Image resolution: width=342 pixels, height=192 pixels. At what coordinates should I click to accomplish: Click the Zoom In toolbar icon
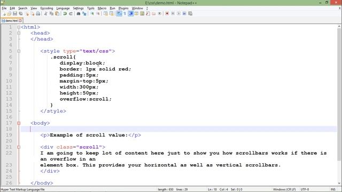click(92, 13)
